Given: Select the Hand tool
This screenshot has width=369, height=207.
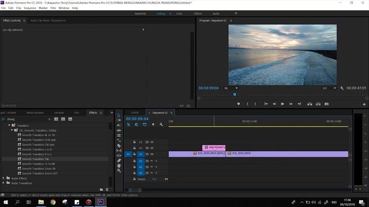Looking at the screenshot, I should pos(119,166).
